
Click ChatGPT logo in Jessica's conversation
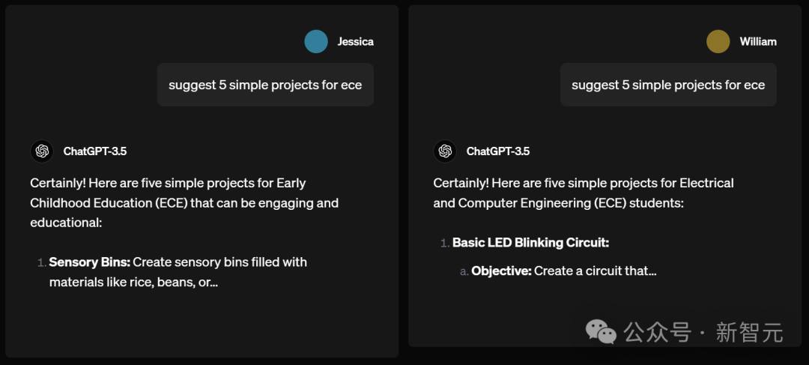tap(42, 151)
